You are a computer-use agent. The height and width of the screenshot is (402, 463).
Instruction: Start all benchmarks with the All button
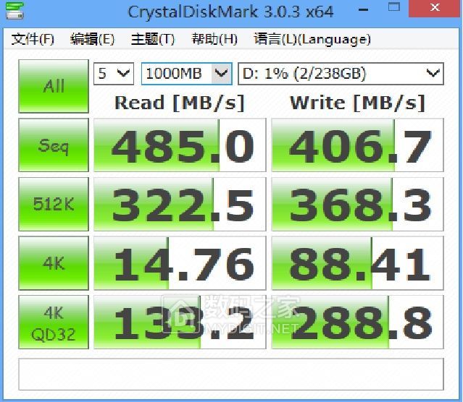[54, 86]
